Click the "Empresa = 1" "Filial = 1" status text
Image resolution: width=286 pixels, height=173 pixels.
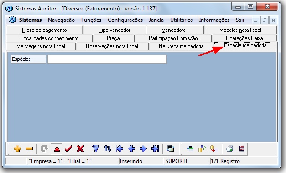(x=60, y=161)
